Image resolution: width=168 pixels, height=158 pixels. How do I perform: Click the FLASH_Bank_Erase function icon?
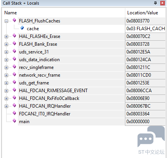pyautogui.click(x=14, y=43)
